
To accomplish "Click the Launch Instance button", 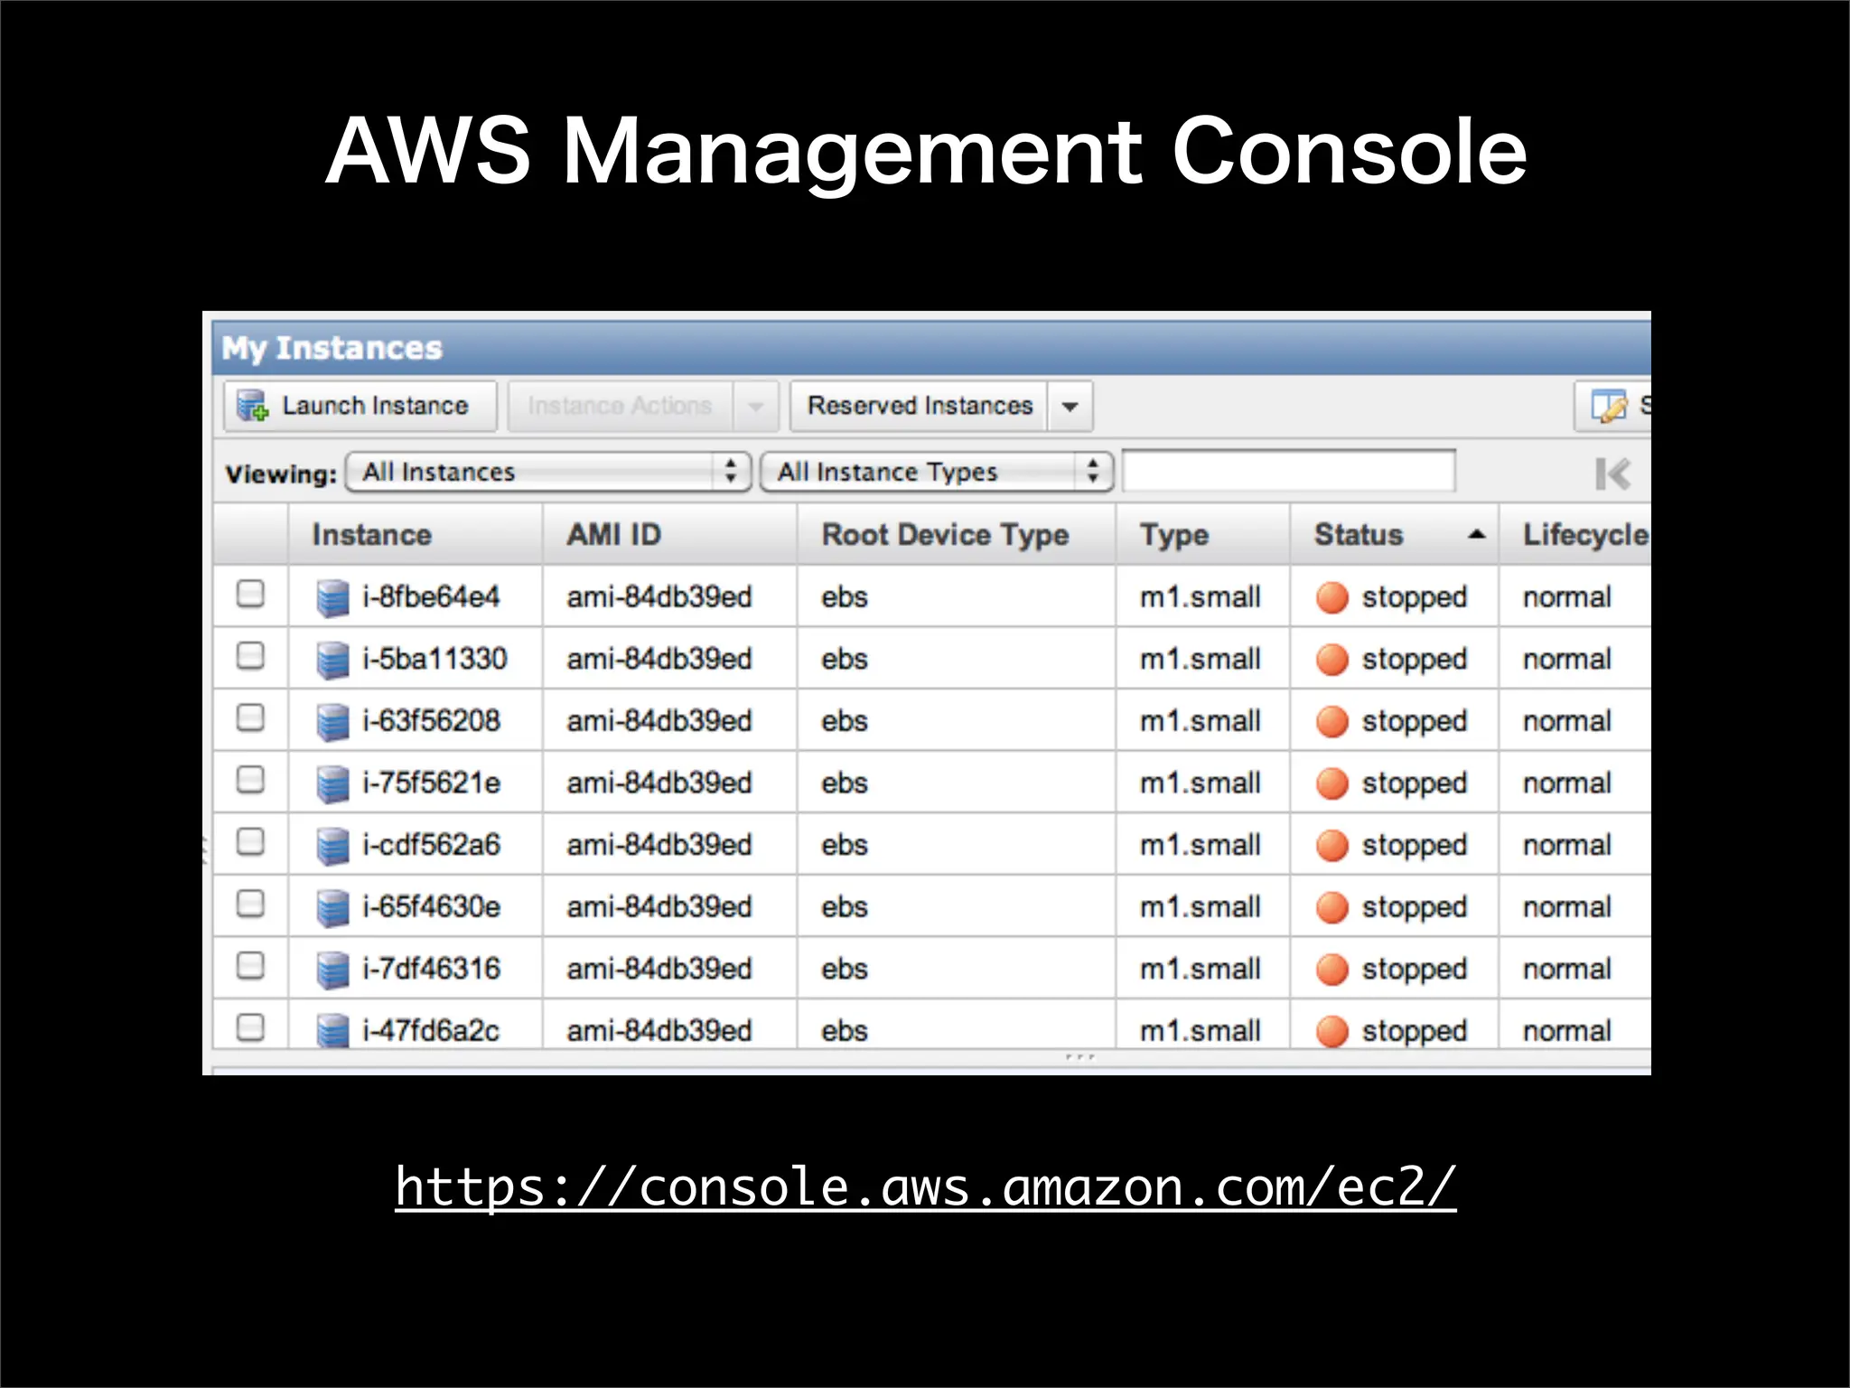I will (360, 406).
